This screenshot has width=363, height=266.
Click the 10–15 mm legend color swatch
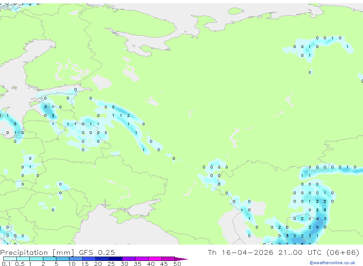(76, 259)
